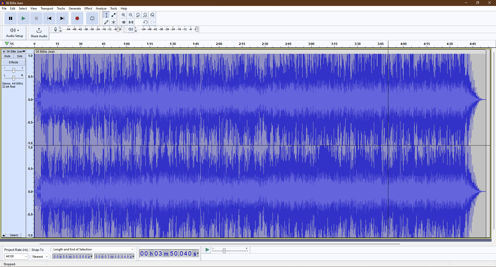Open the Tools menu

click(x=113, y=9)
